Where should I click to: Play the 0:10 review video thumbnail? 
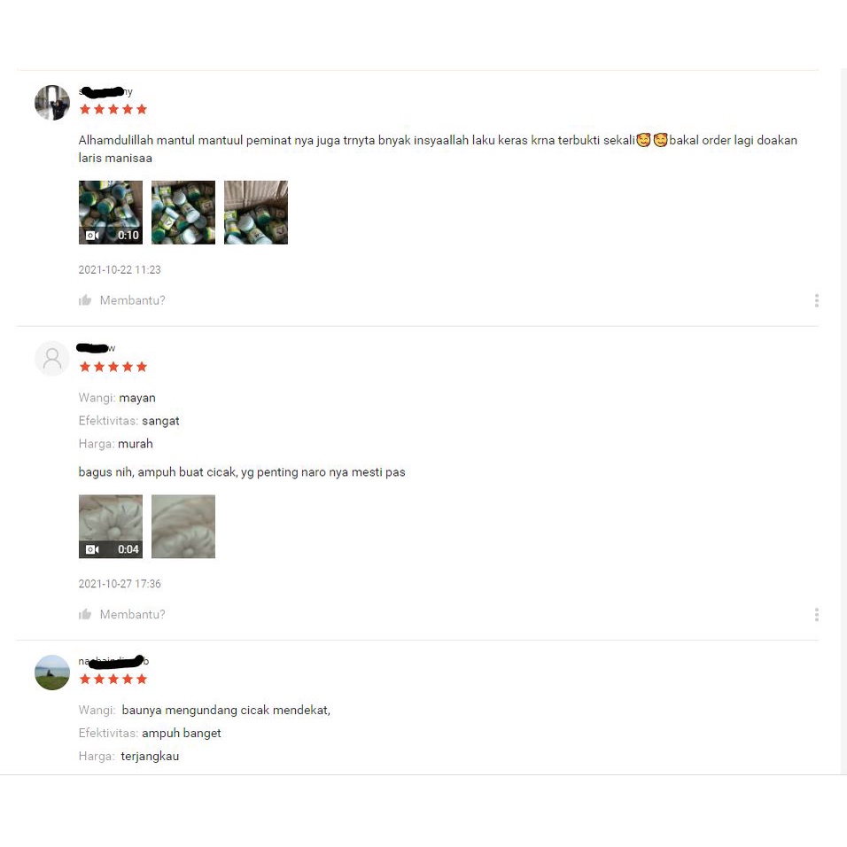111,213
